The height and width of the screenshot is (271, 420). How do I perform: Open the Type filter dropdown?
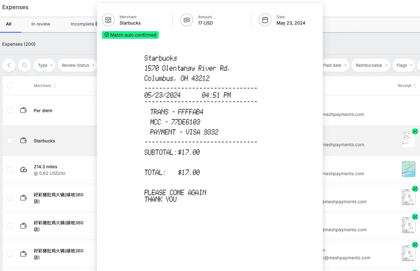click(44, 66)
